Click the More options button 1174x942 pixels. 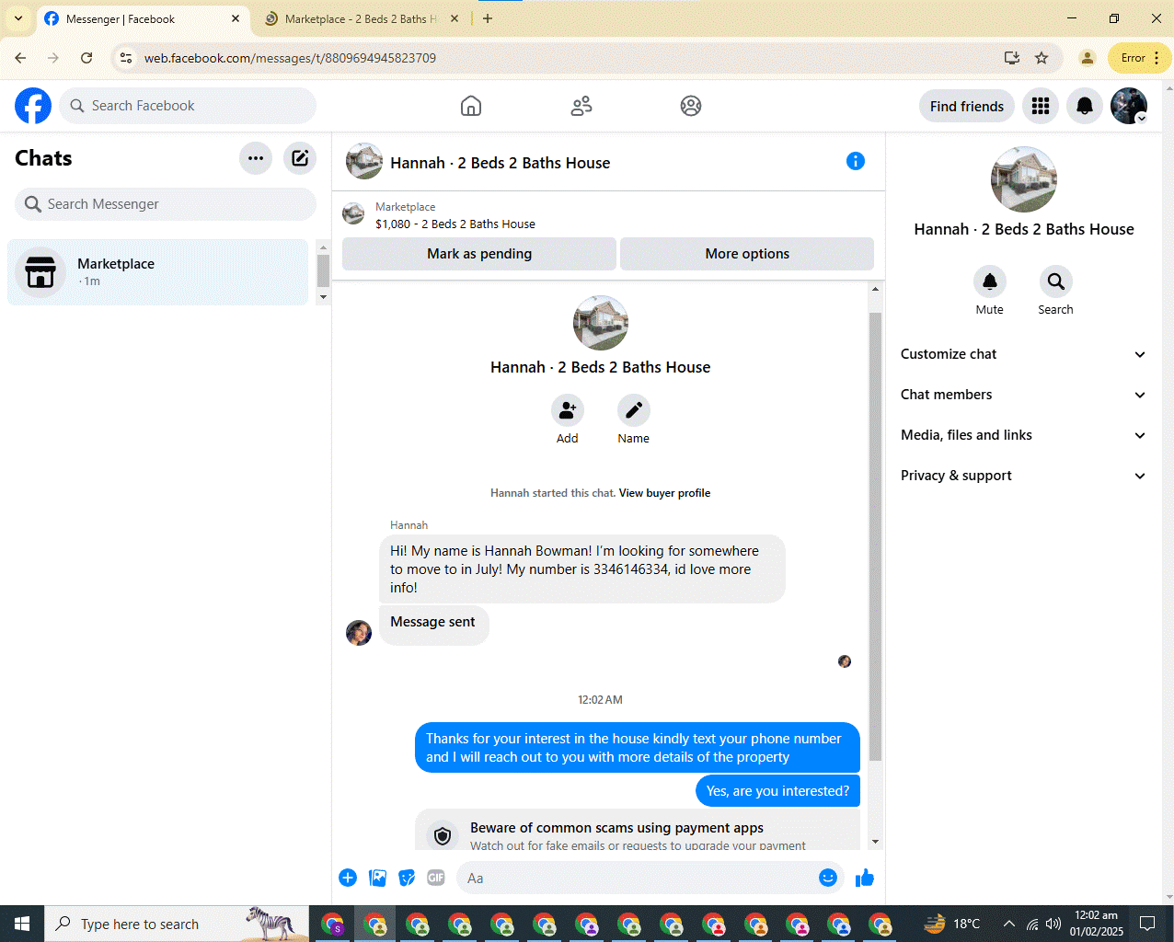[747, 254]
